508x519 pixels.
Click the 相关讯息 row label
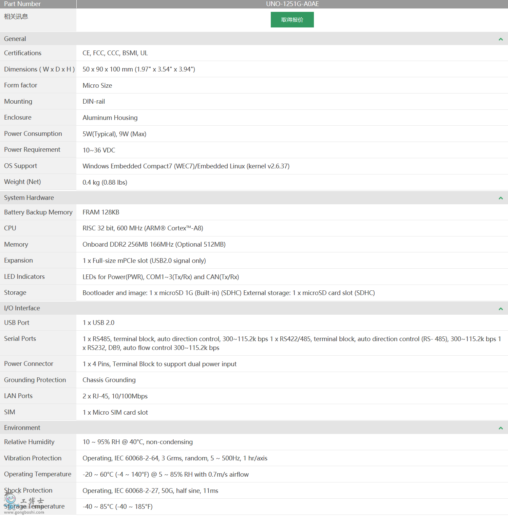(x=16, y=17)
